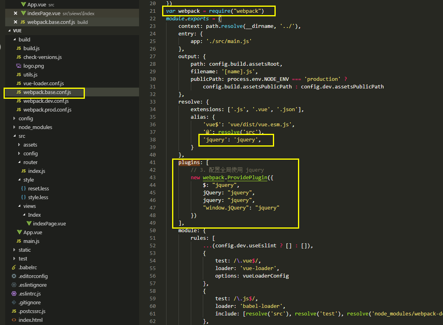Image resolution: width=443 pixels, height=325 pixels.
Task: Collapse the style folder
Action: click(x=19, y=180)
